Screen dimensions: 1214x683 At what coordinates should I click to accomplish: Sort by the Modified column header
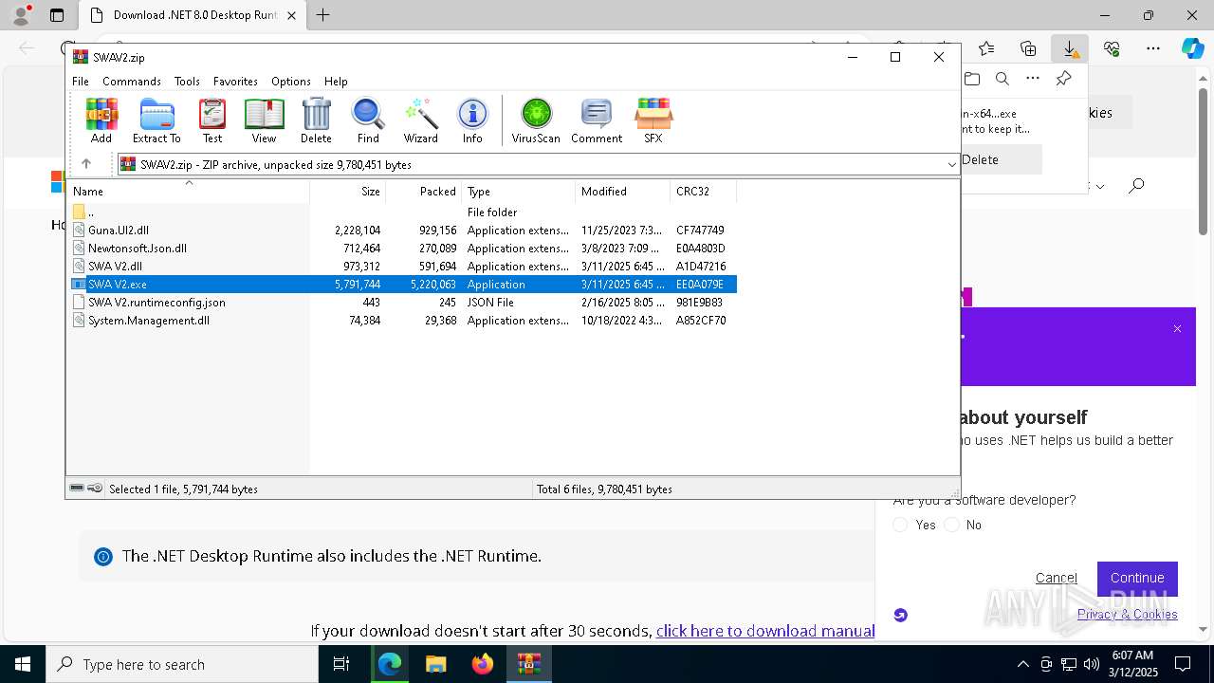pos(623,192)
